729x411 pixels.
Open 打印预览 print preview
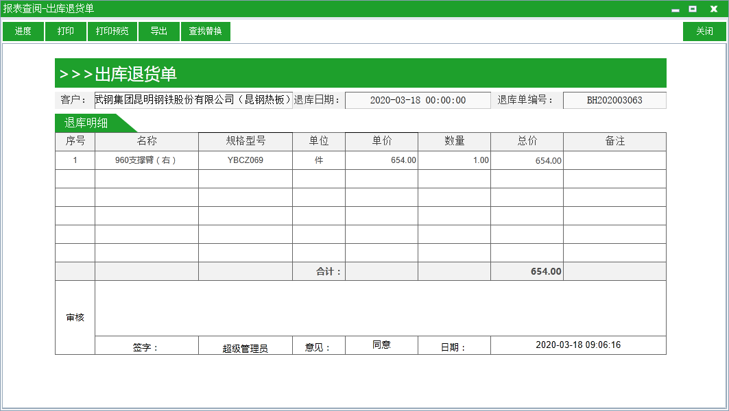(112, 31)
